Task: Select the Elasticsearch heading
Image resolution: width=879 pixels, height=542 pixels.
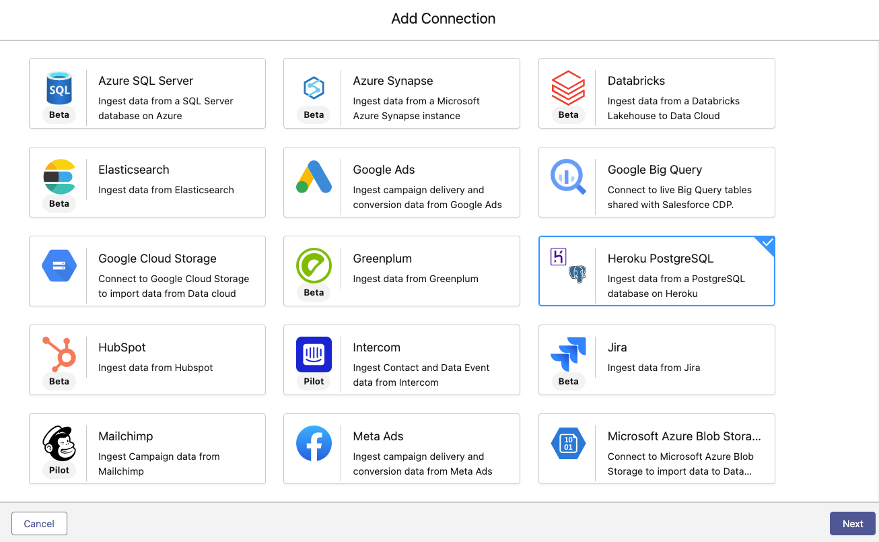Action: click(x=134, y=170)
